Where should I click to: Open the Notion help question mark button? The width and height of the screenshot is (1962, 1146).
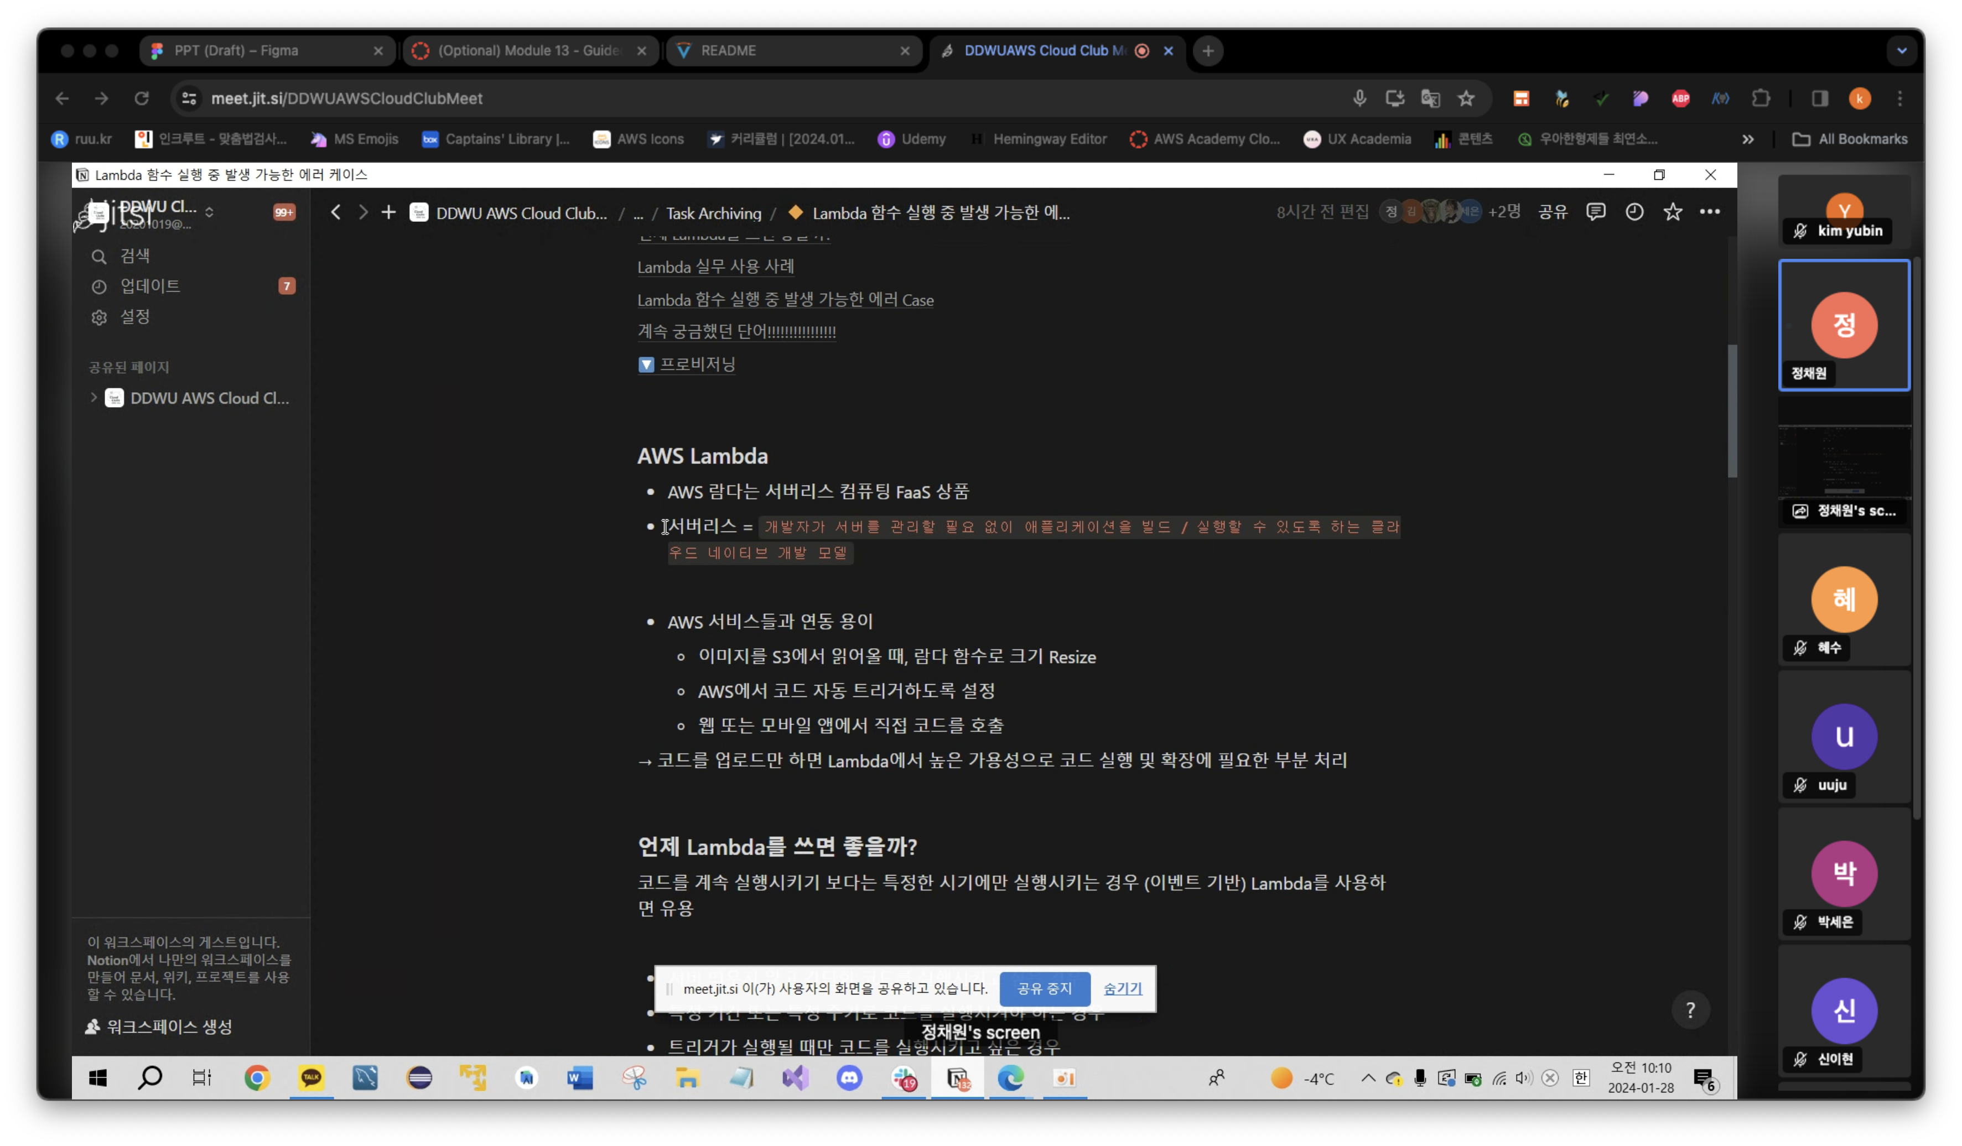(x=1690, y=1010)
